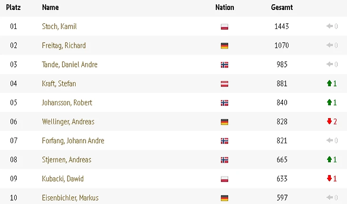Click red down arrow in Wellinger row
This screenshot has width=347, height=204.
(329, 121)
